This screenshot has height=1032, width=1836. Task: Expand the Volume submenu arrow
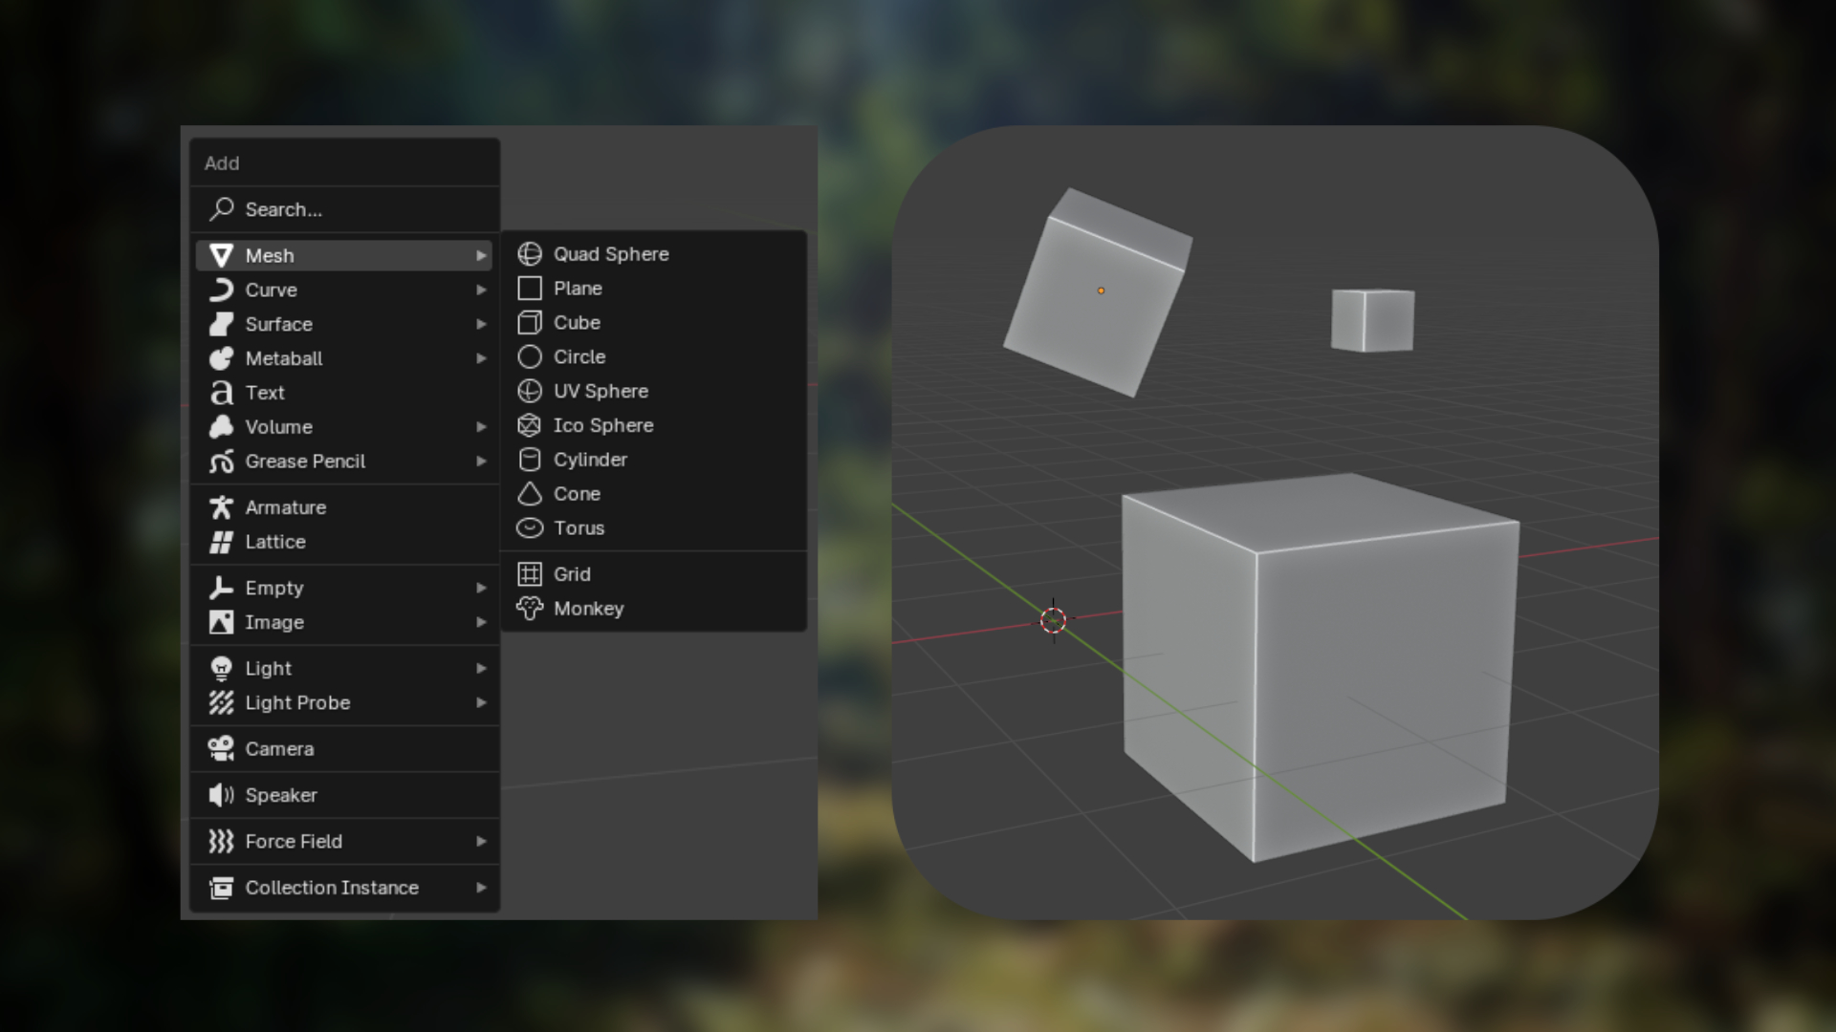coord(481,427)
